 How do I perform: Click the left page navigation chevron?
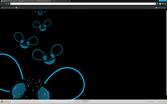pos(7,62)
